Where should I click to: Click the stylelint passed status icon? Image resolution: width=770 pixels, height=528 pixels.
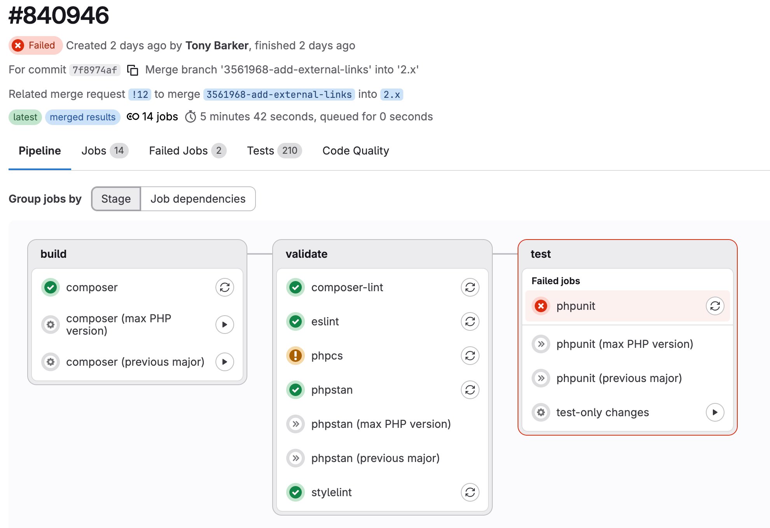[296, 492]
